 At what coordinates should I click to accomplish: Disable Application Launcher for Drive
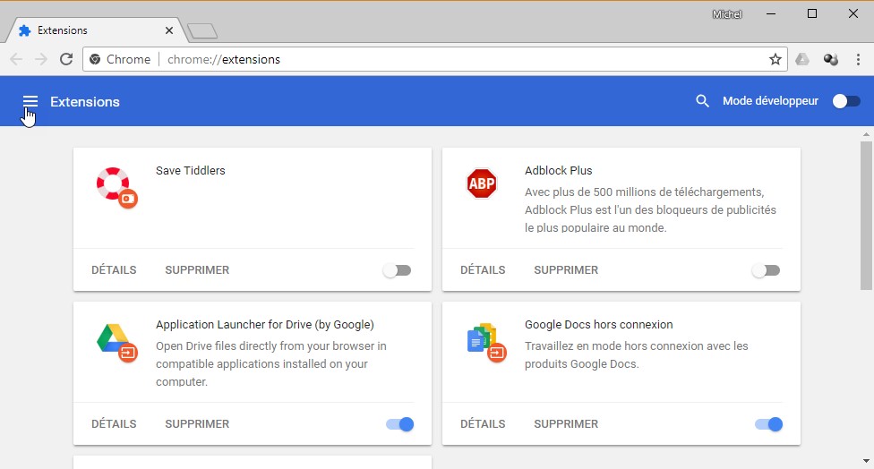click(x=400, y=424)
